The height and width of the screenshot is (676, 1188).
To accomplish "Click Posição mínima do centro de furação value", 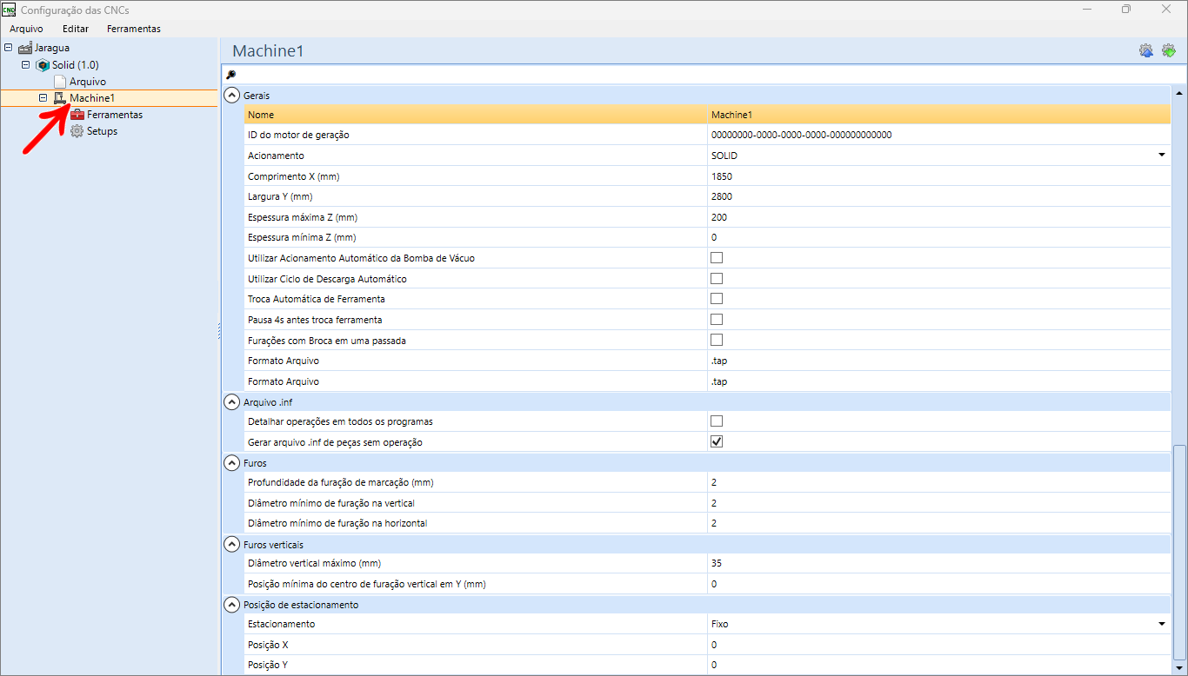I will (938, 584).
